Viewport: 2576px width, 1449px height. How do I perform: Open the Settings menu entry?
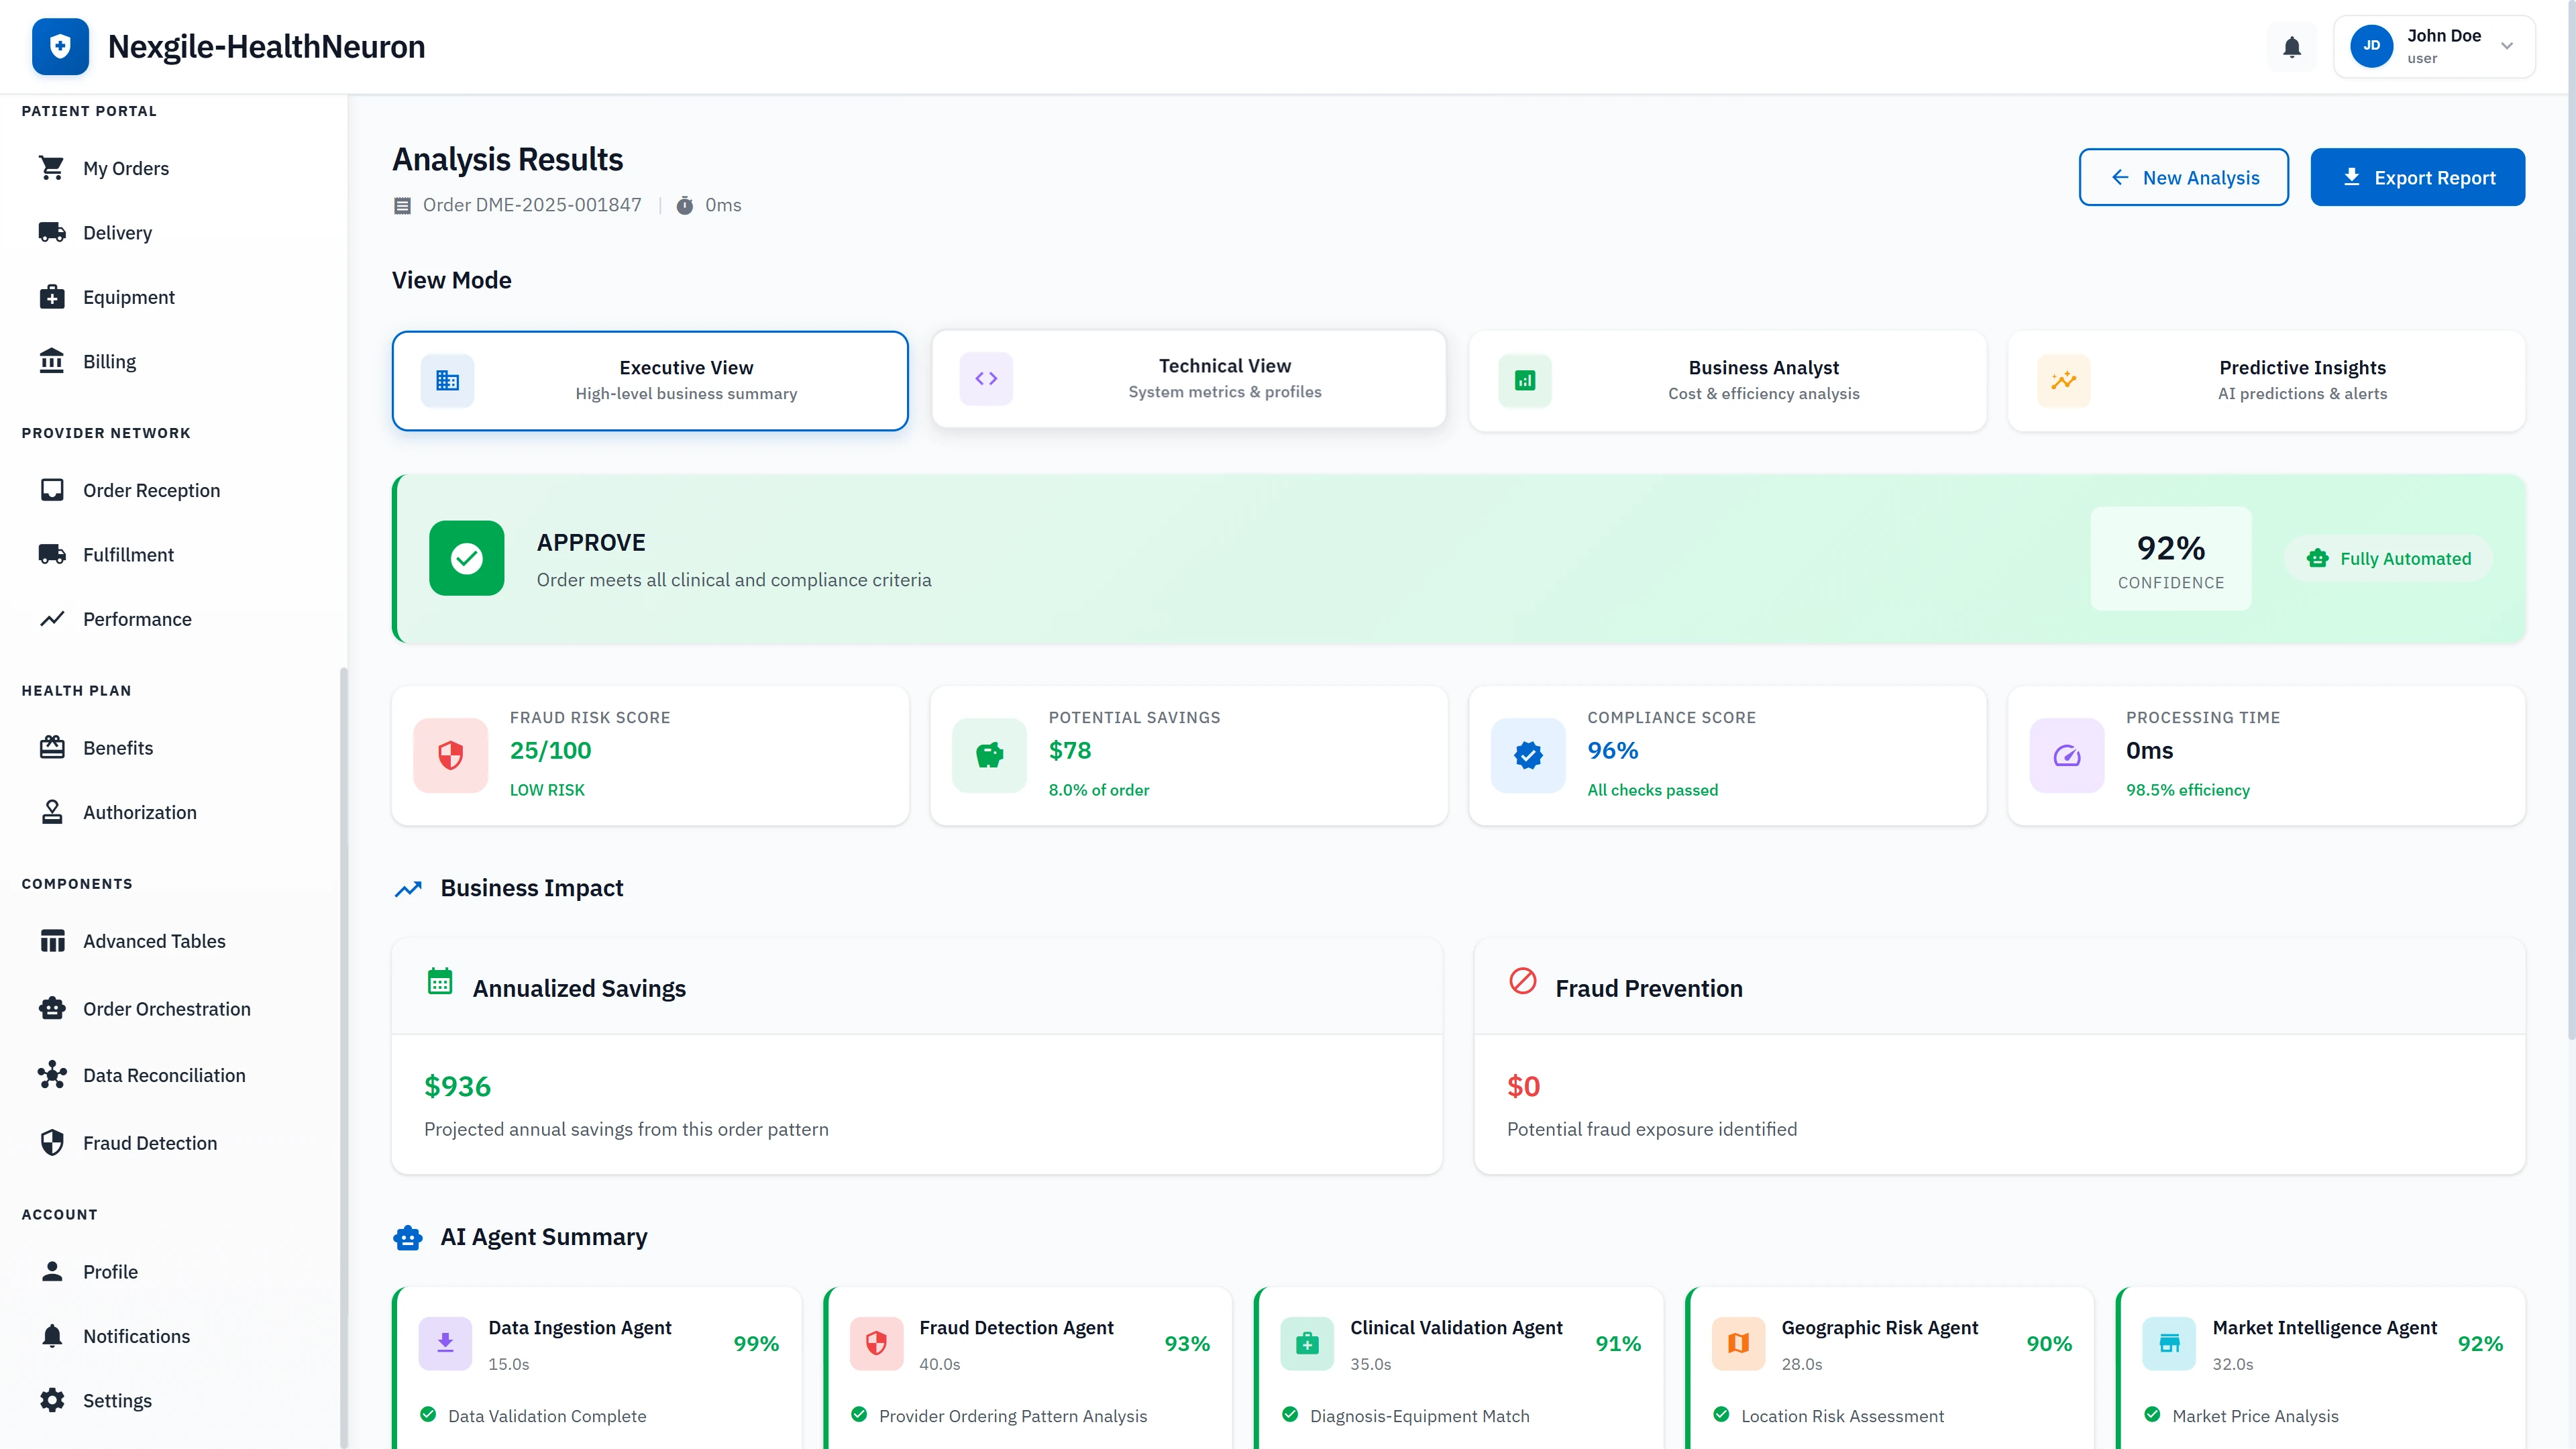[117, 1400]
